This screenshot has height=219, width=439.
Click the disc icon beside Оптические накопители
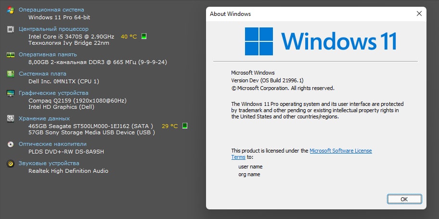pos(11,144)
